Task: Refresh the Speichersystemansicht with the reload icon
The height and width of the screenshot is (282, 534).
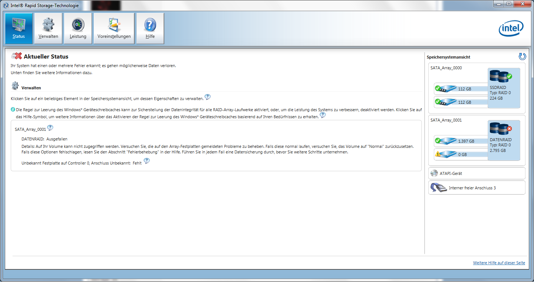Action: 522,56
